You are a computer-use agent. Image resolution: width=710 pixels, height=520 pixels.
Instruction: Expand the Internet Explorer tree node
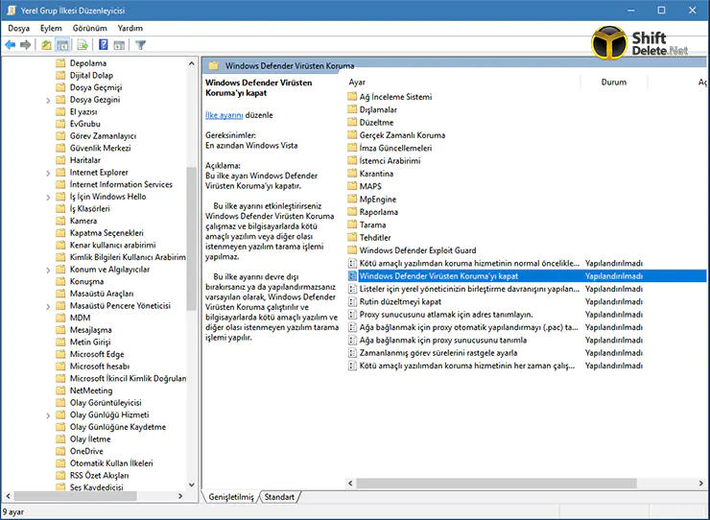tap(48, 173)
